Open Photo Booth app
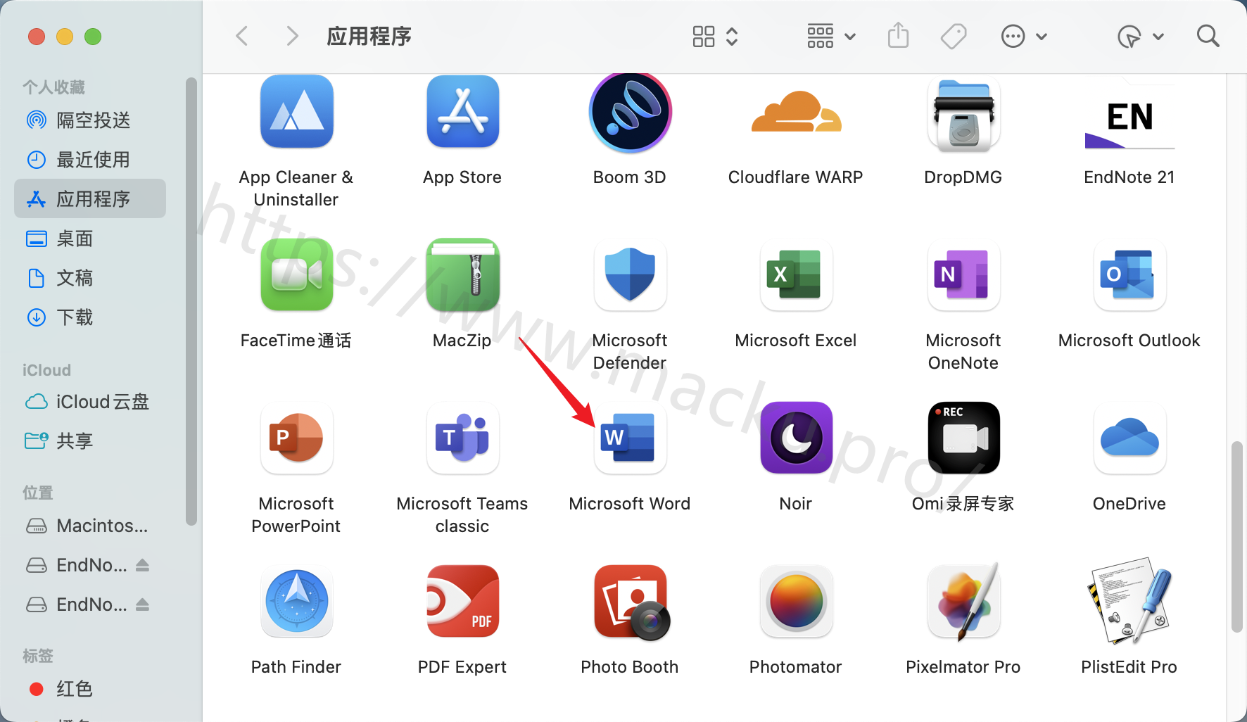1247x722 pixels. pos(631,602)
